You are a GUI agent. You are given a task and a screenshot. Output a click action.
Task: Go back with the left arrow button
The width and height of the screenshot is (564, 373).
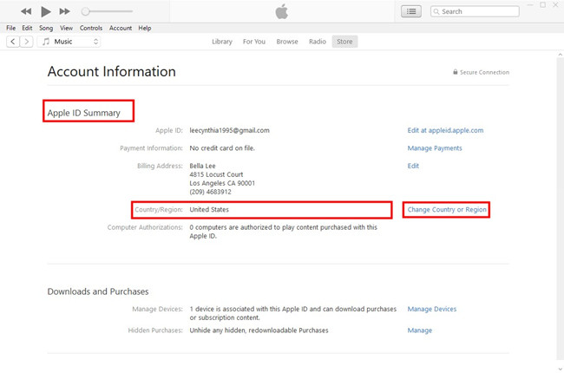pos(13,42)
